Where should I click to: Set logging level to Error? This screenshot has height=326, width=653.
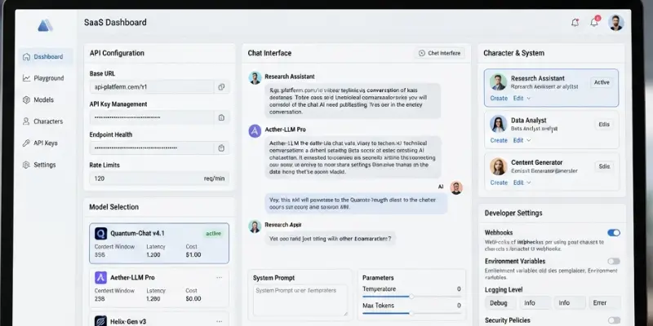(604, 302)
